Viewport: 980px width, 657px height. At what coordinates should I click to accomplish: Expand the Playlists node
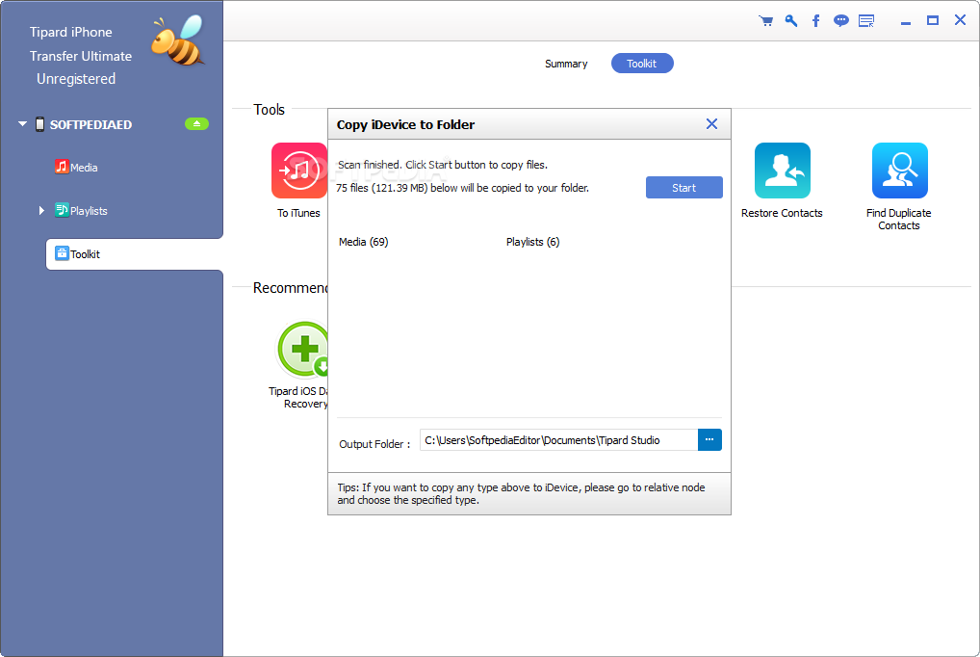click(x=41, y=211)
